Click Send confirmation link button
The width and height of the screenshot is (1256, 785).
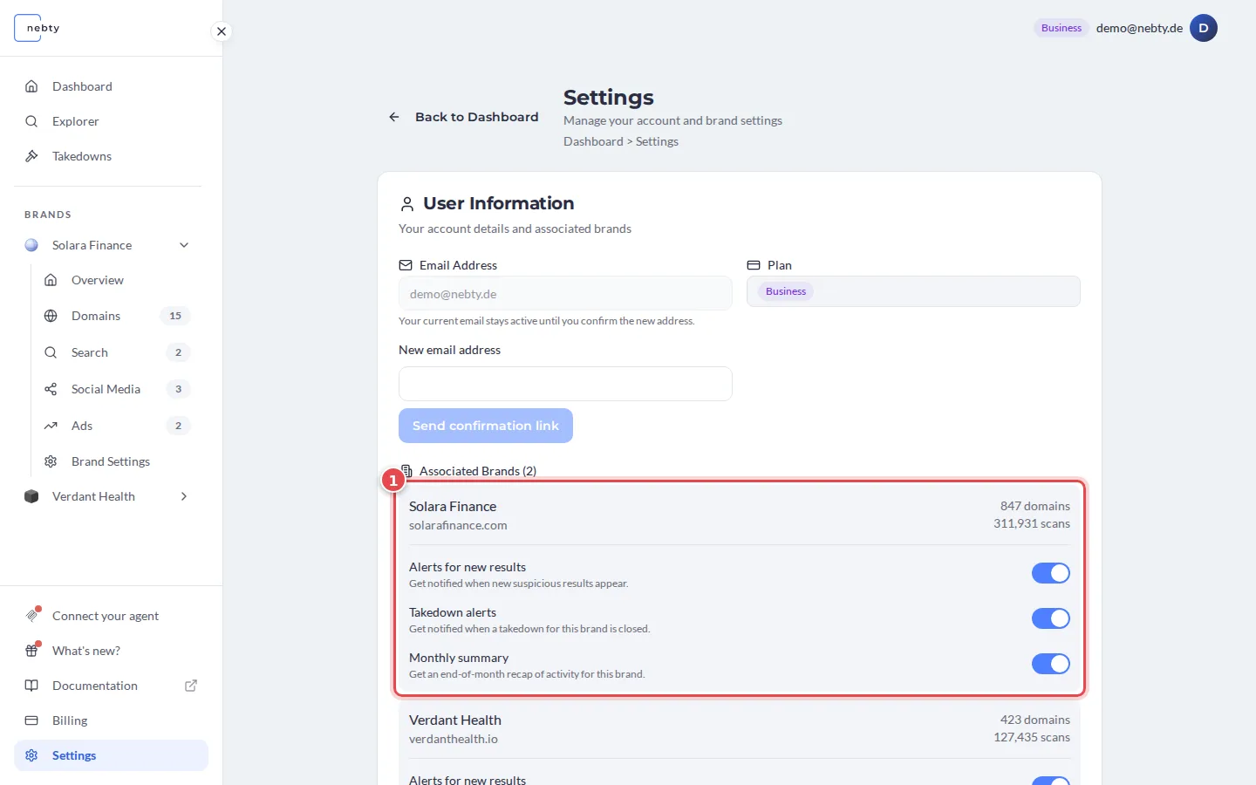point(486,426)
